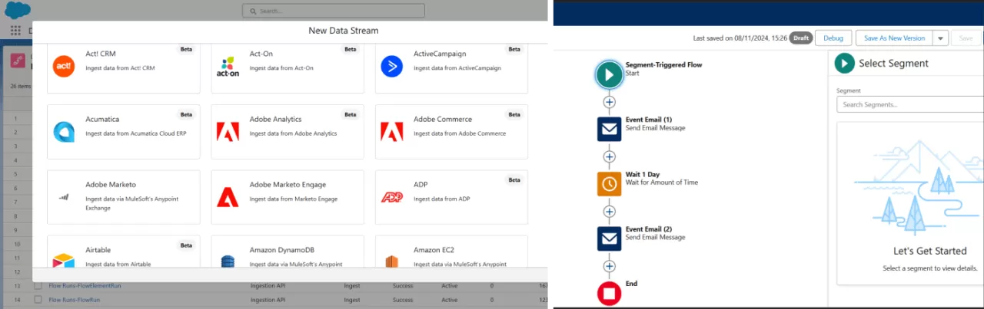This screenshot has width=984, height=309.
Task: Choose the Act-On connector logo
Action: point(228,67)
